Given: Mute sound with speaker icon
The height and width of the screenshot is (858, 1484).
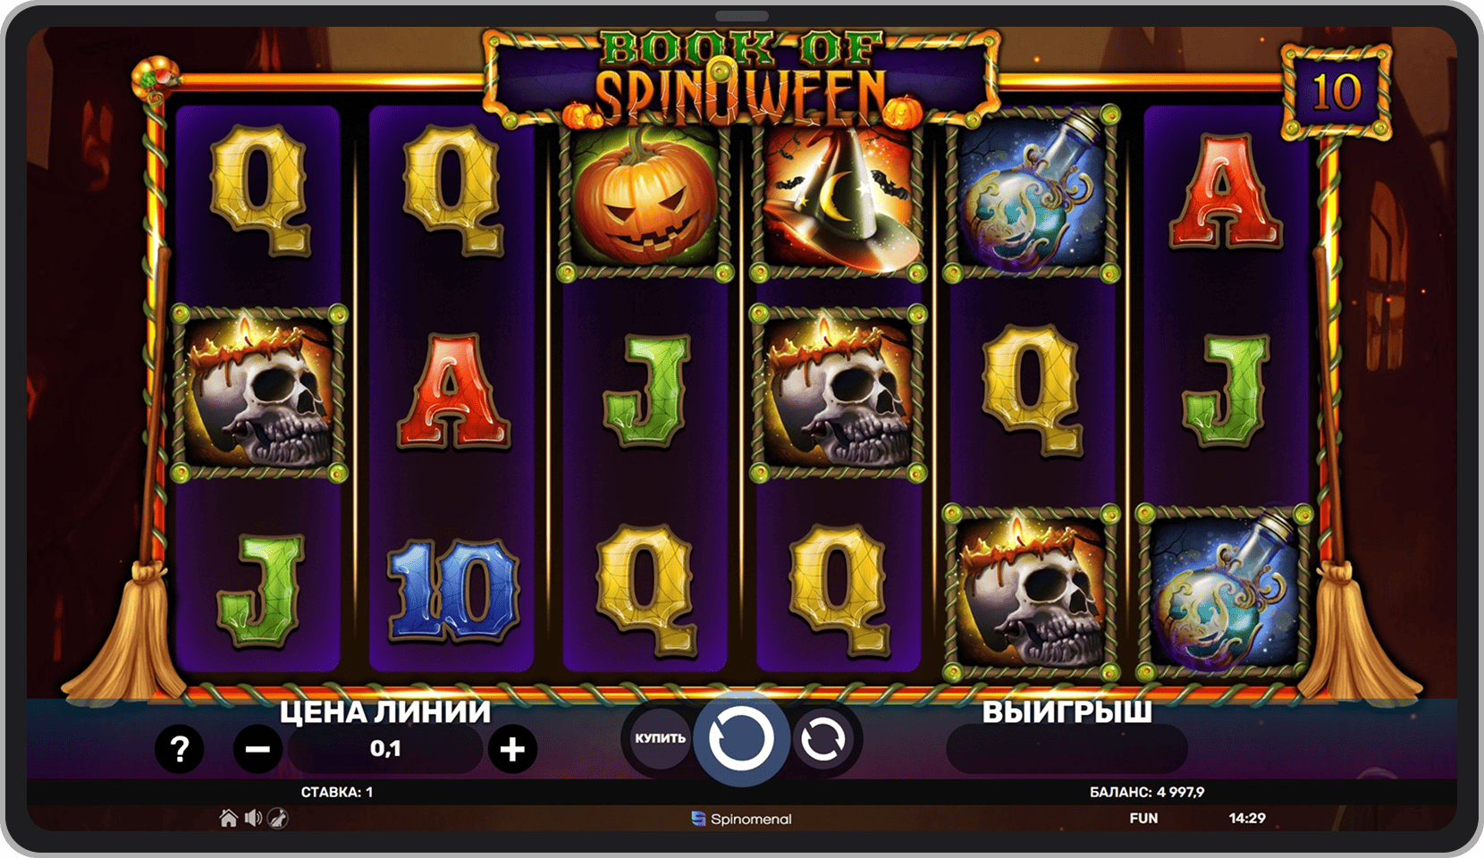Looking at the screenshot, I should coord(253,818).
